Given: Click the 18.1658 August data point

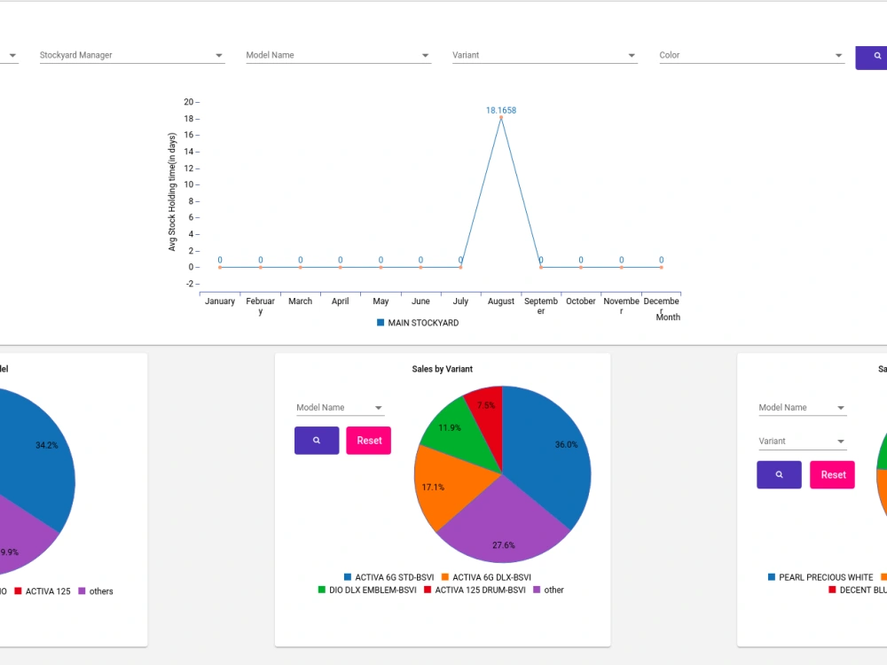Looking at the screenshot, I should 501,118.
